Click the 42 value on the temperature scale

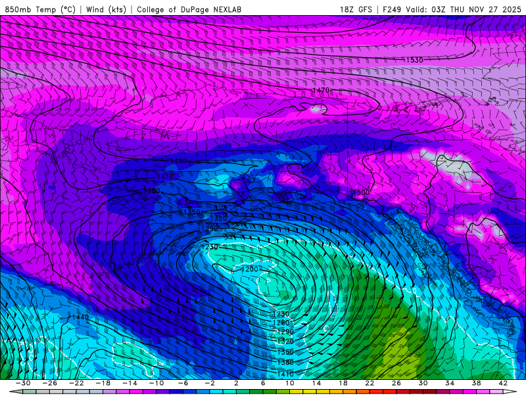pyautogui.click(x=503, y=383)
